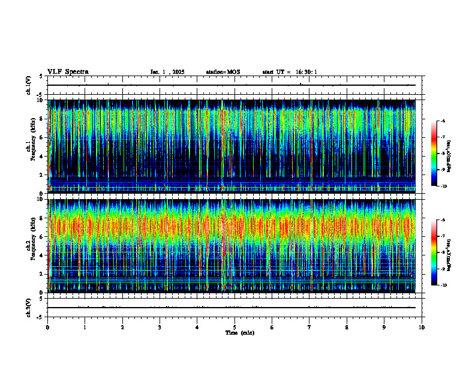Click the "-8" tick on ch.1 colorbar
The width and height of the screenshot is (475, 367).
coord(443,154)
